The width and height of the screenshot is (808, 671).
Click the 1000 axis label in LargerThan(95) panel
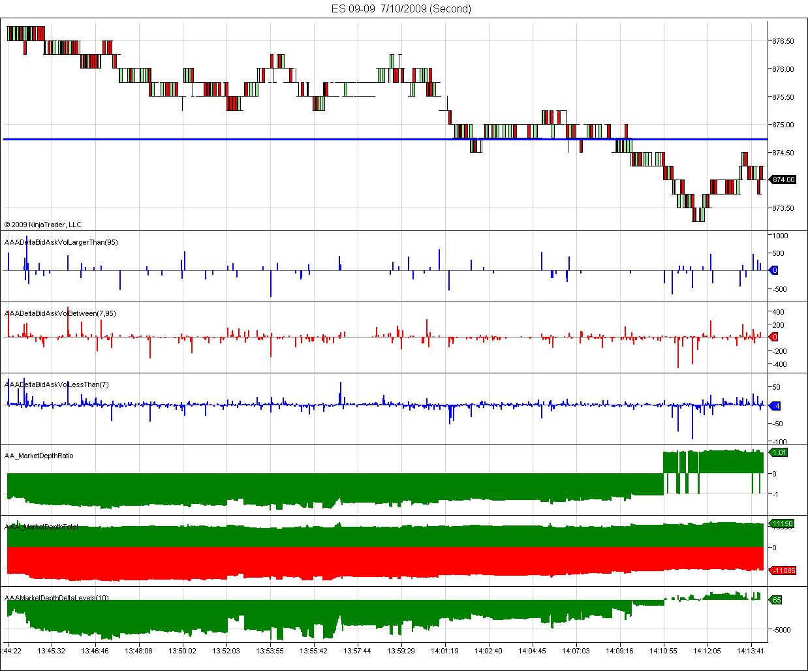(x=781, y=236)
